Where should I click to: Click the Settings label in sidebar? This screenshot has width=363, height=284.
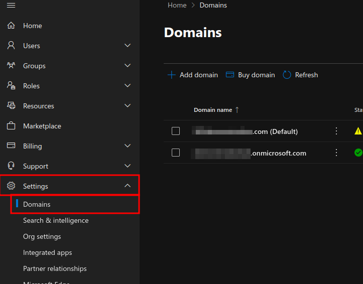coord(36,186)
